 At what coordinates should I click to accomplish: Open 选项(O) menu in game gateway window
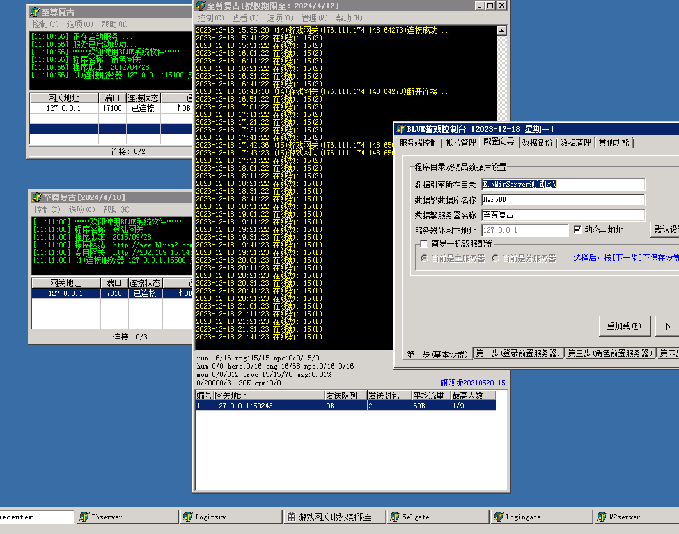(x=280, y=18)
